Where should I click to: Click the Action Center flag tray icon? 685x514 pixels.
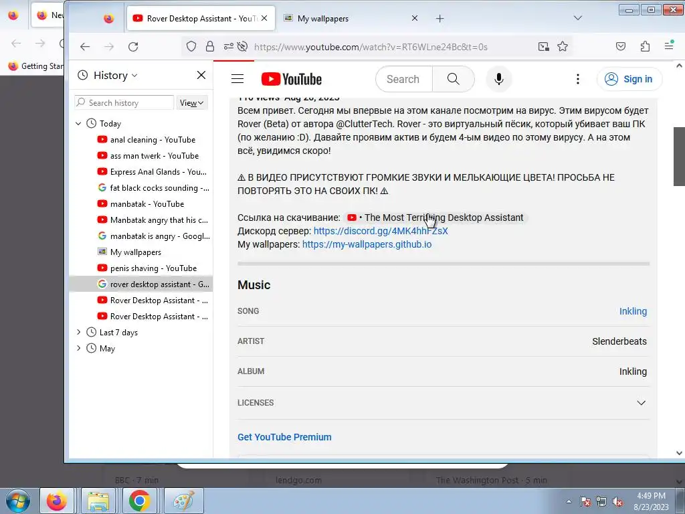click(x=585, y=501)
